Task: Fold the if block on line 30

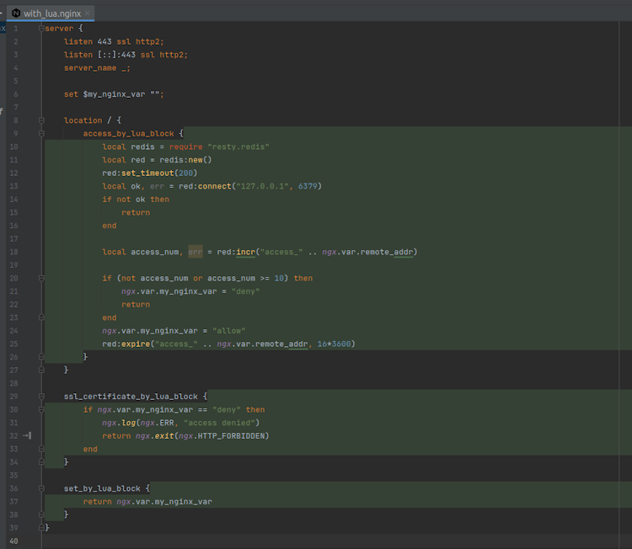Action: tap(40, 410)
